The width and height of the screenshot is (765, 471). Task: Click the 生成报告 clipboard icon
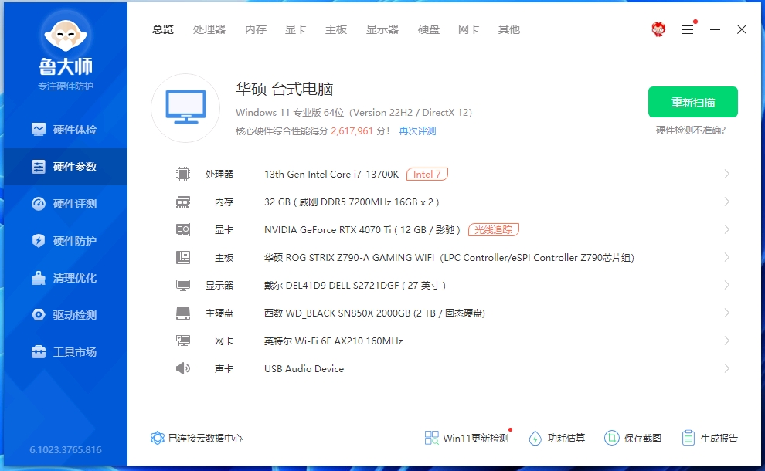[x=688, y=438]
